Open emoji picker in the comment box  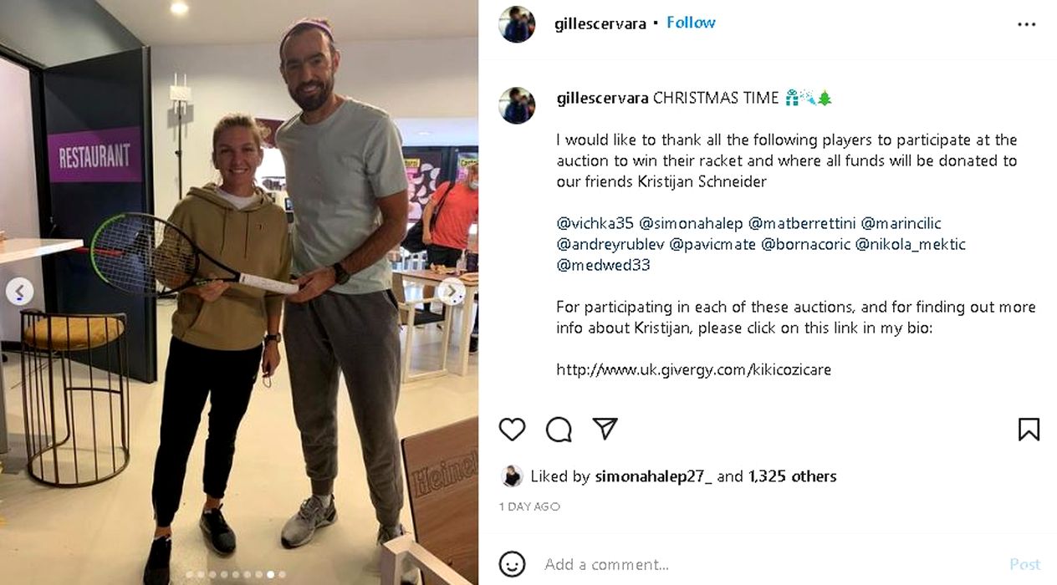512,564
